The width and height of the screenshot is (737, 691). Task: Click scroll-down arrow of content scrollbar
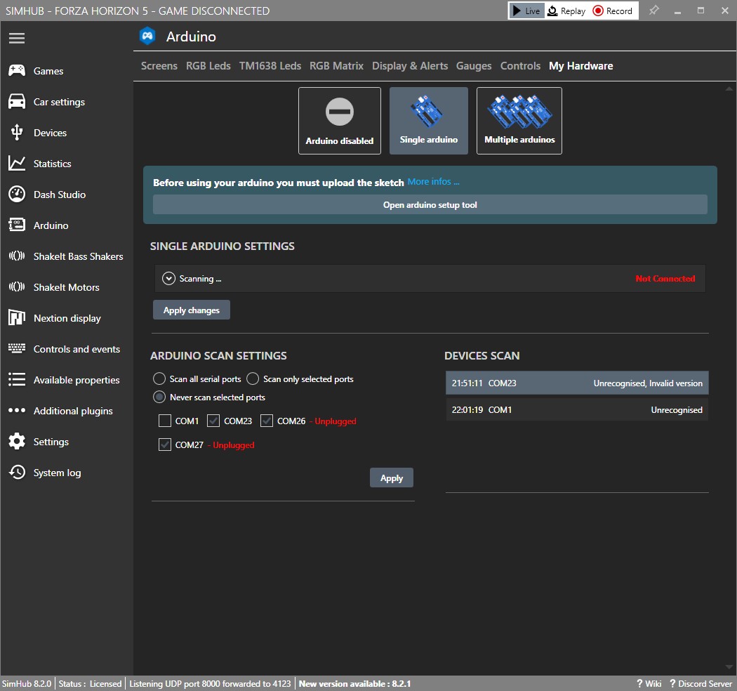729,667
